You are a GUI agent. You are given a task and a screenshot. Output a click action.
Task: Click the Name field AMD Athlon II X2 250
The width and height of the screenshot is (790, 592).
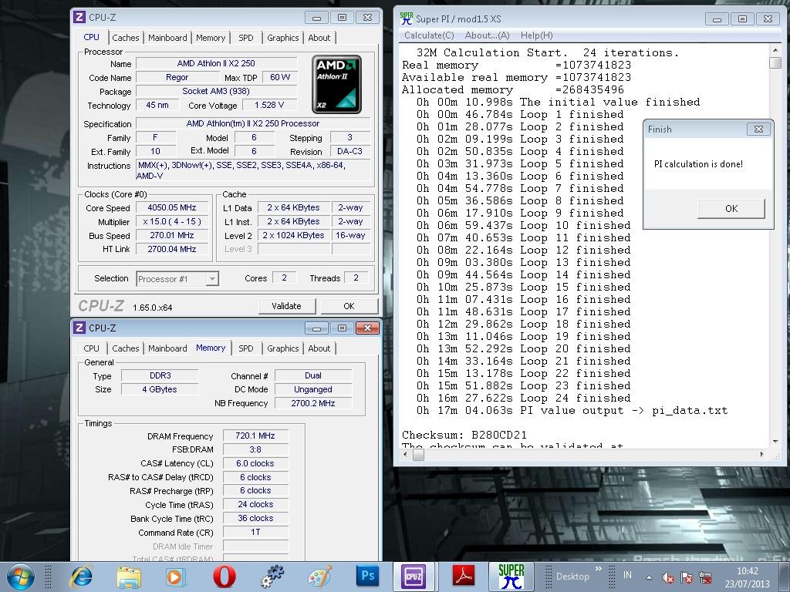click(216, 63)
